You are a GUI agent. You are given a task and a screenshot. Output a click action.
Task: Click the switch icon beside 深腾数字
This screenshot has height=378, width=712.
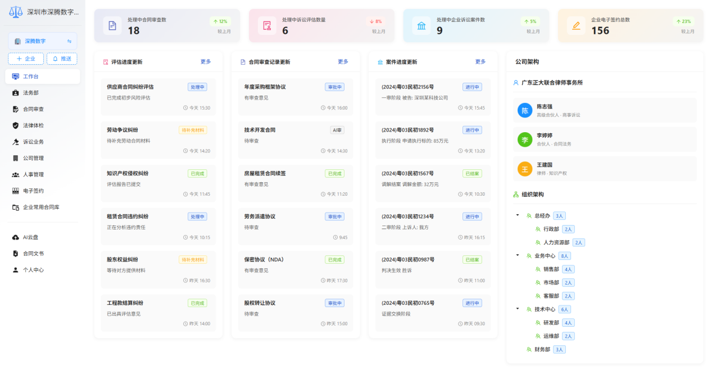click(70, 41)
